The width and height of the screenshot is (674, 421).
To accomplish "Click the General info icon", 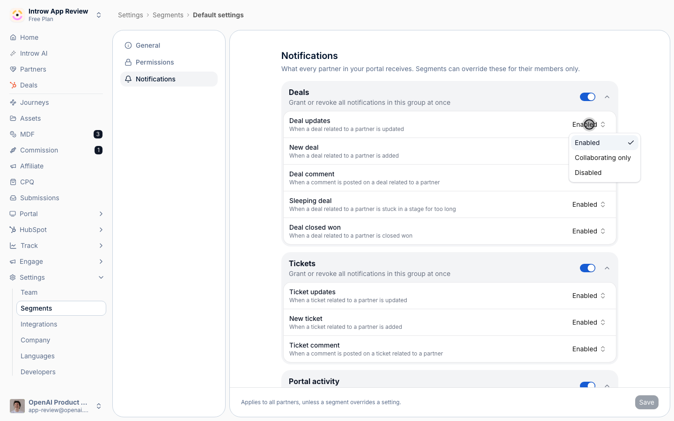I will coord(128,45).
